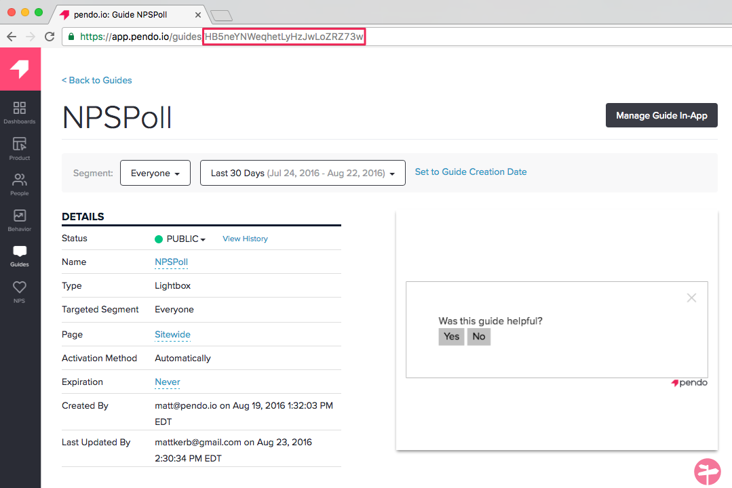The width and height of the screenshot is (732, 488).
Task: Click the address bar URL
Action: tap(397, 37)
